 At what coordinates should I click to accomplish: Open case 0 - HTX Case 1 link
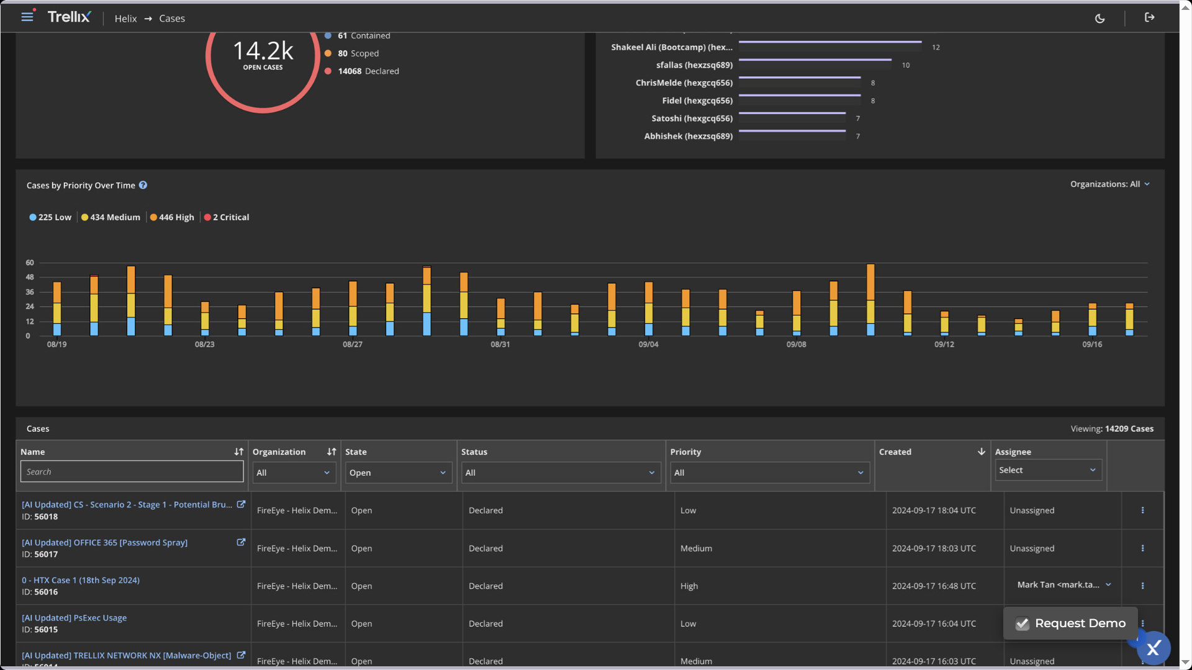click(x=81, y=580)
